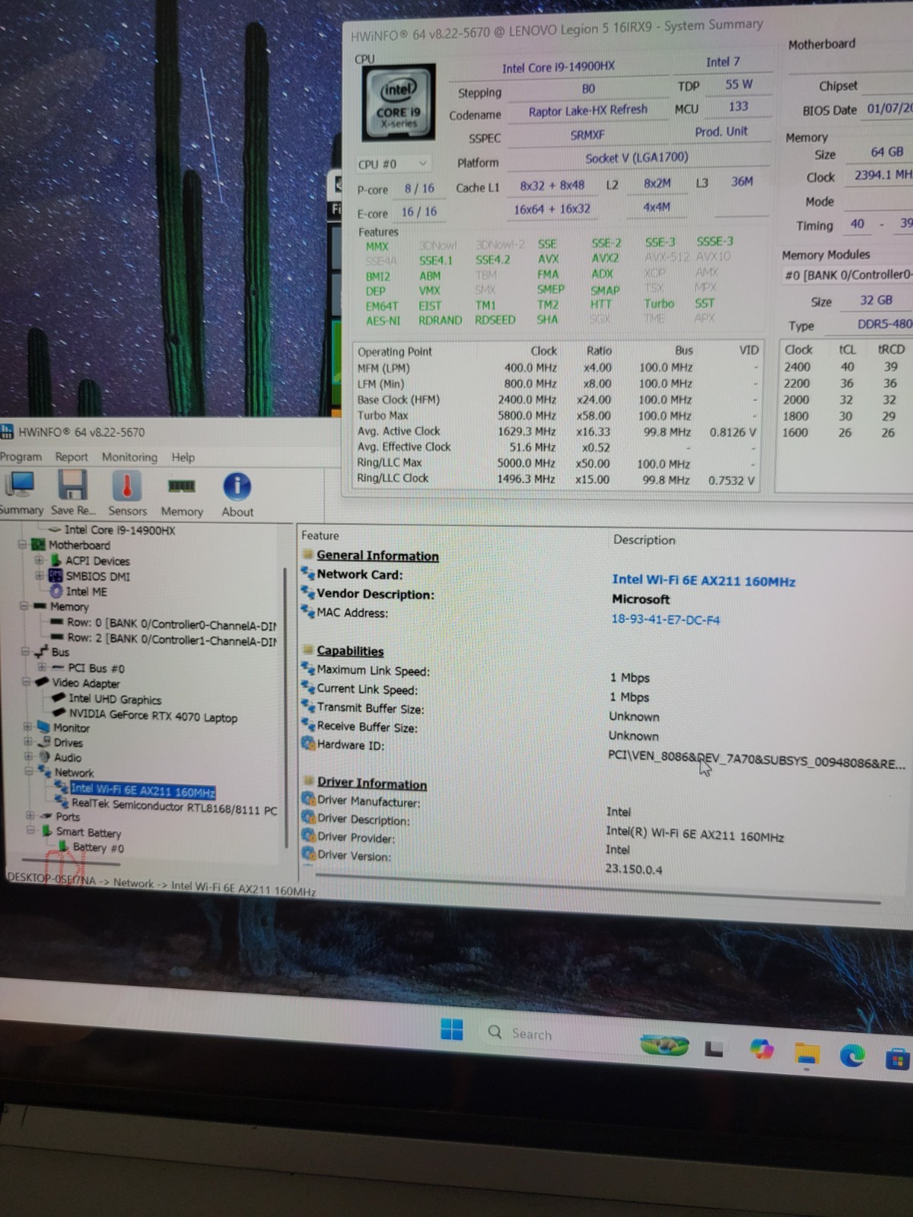The height and width of the screenshot is (1217, 913).
Task: Open the Help menu
Action: [x=183, y=457]
